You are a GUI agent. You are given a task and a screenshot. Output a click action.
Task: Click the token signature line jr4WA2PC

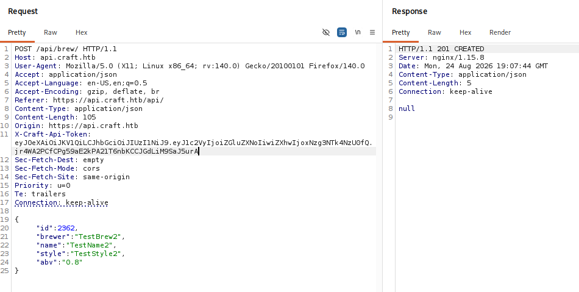(x=107, y=151)
